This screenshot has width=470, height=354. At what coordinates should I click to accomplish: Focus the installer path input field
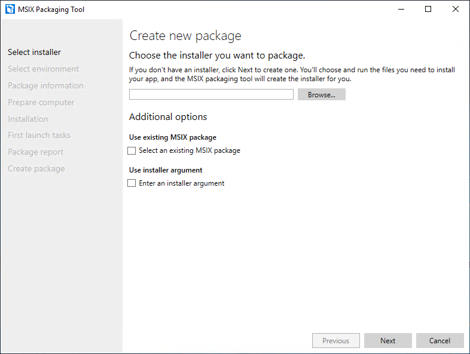(x=211, y=94)
